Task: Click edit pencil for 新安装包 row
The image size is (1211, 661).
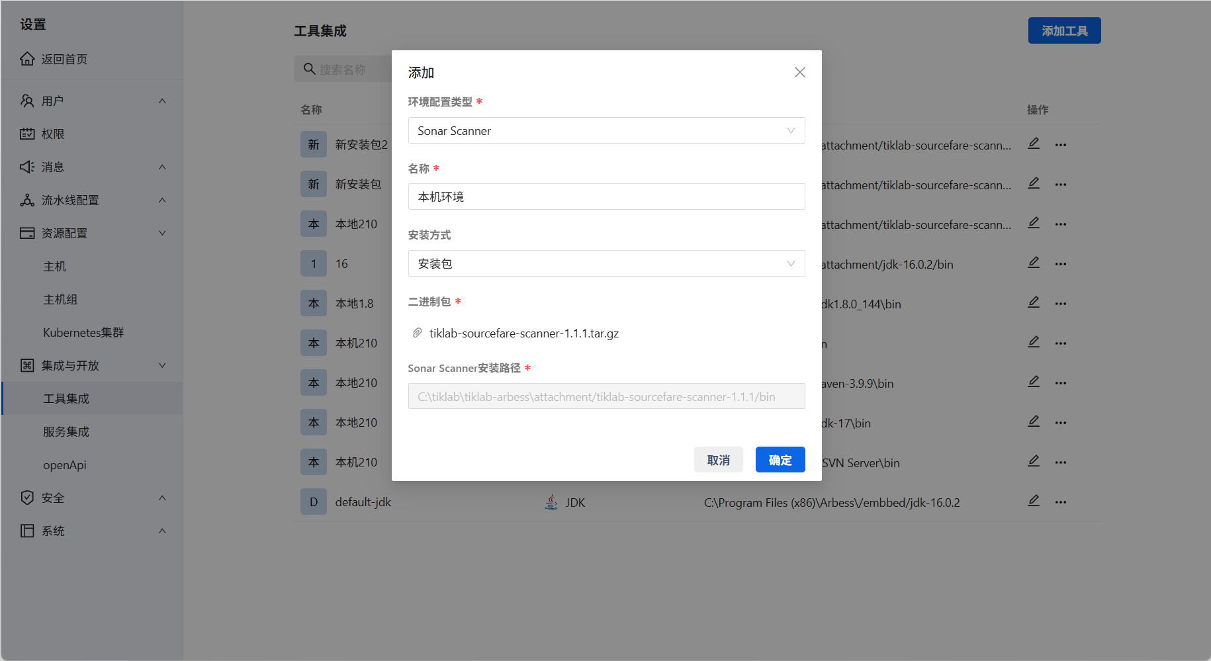Action: point(1034,183)
